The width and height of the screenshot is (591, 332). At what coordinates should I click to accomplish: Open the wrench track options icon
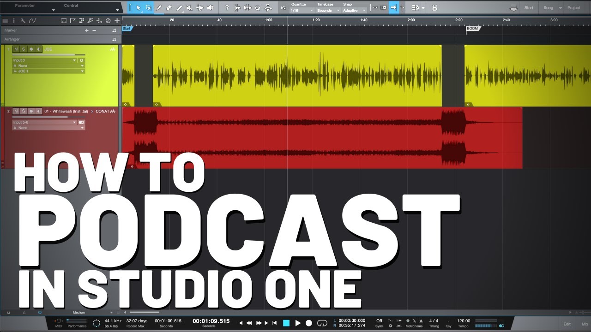click(x=23, y=21)
